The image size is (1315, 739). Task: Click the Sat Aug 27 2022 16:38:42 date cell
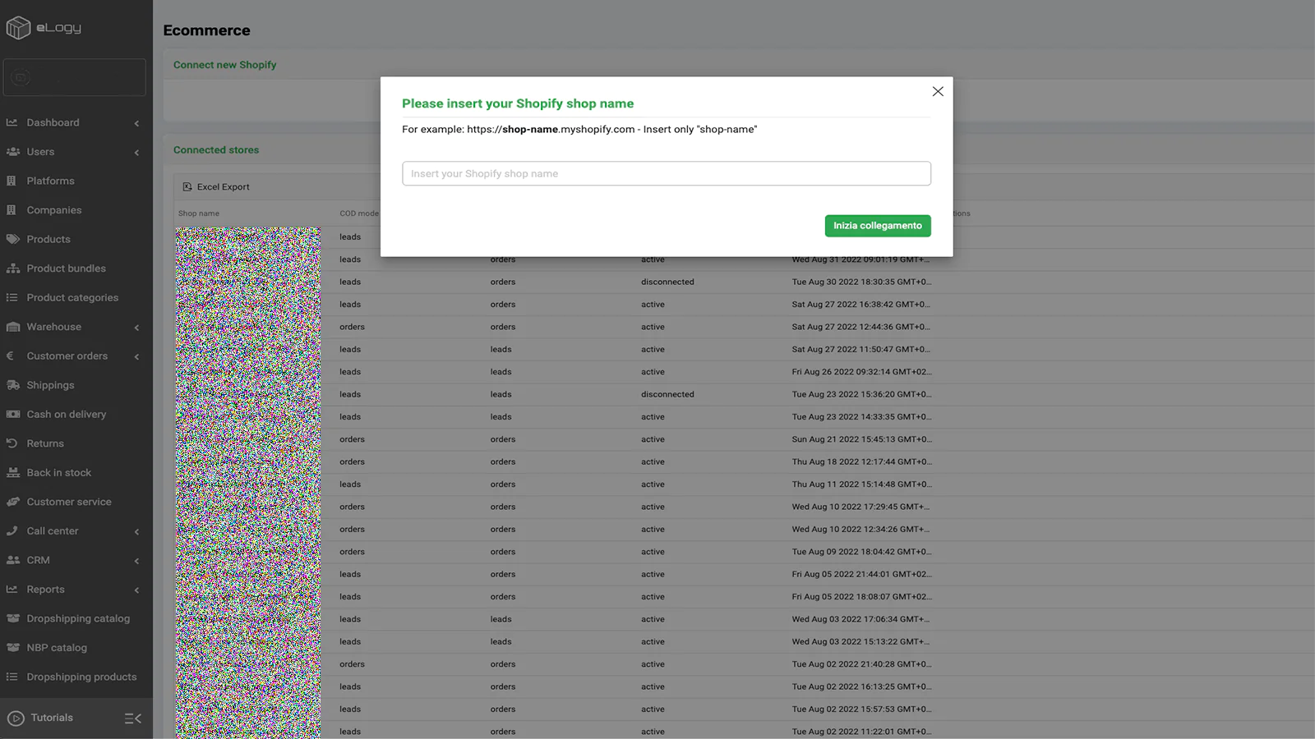pyautogui.click(x=861, y=305)
